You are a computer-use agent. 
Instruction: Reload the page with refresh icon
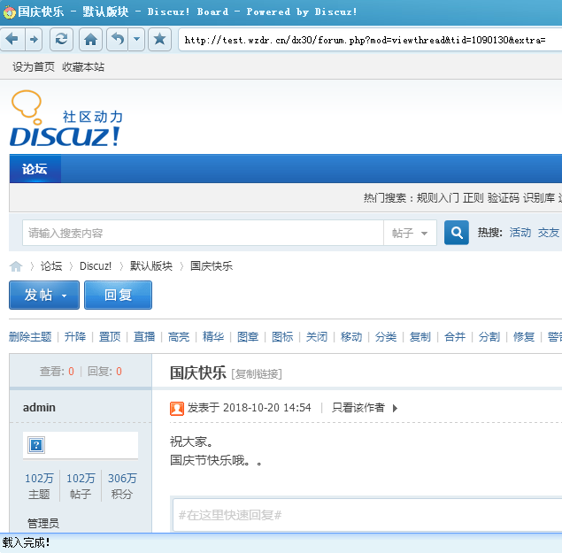pos(61,39)
